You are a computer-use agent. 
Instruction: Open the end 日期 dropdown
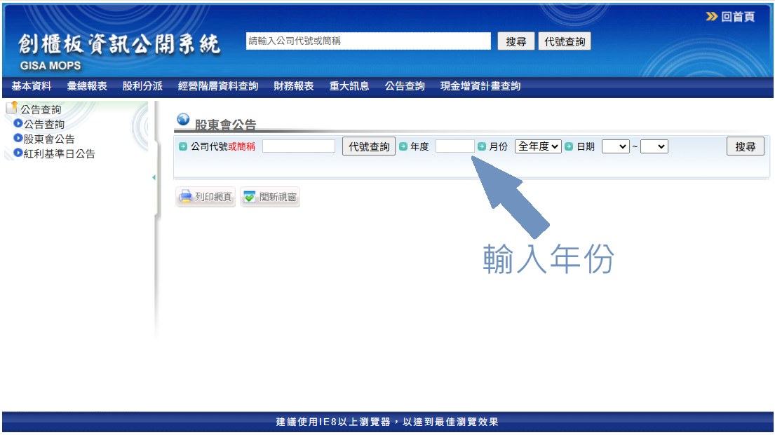[x=654, y=146]
